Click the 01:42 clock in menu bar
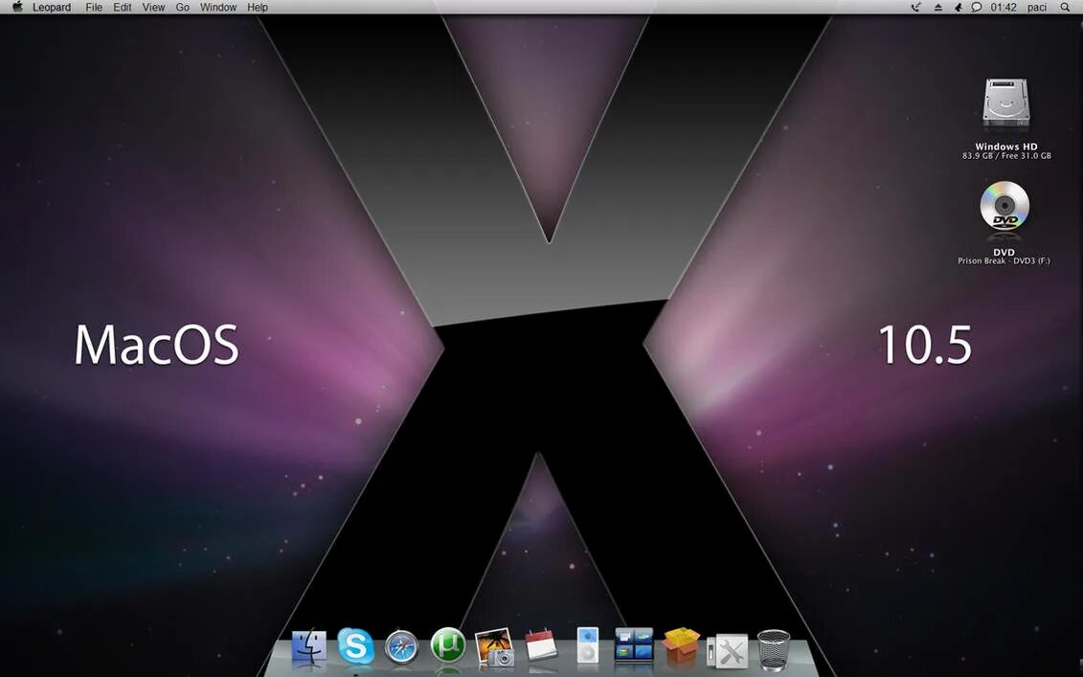 coord(1003,7)
